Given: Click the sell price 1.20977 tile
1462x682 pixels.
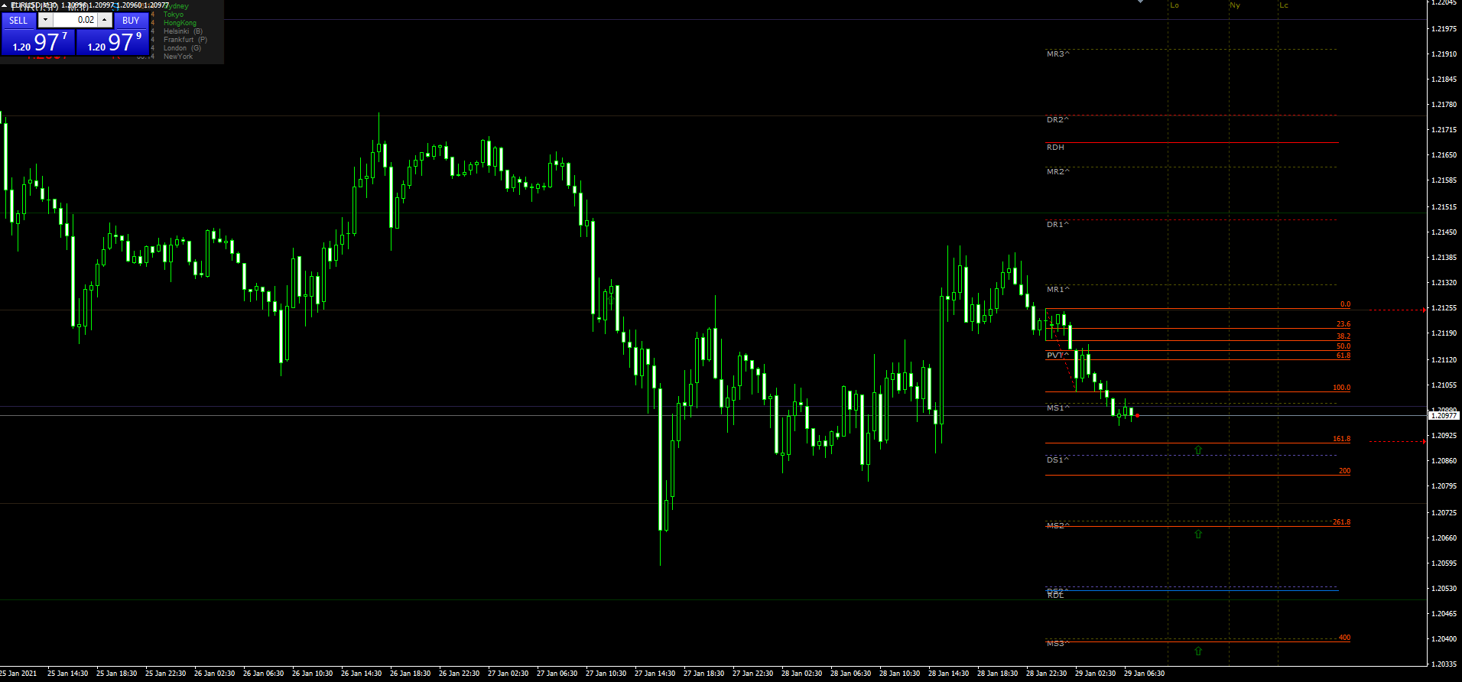Looking at the screenshot, I should point(38,42).
